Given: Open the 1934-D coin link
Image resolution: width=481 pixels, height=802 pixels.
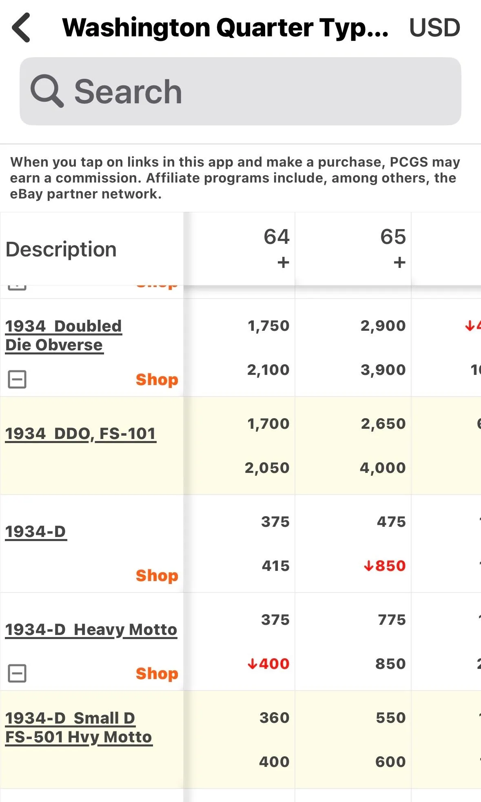Looking at the screenshot, I should pyautogui.click(x=35, y=531).
